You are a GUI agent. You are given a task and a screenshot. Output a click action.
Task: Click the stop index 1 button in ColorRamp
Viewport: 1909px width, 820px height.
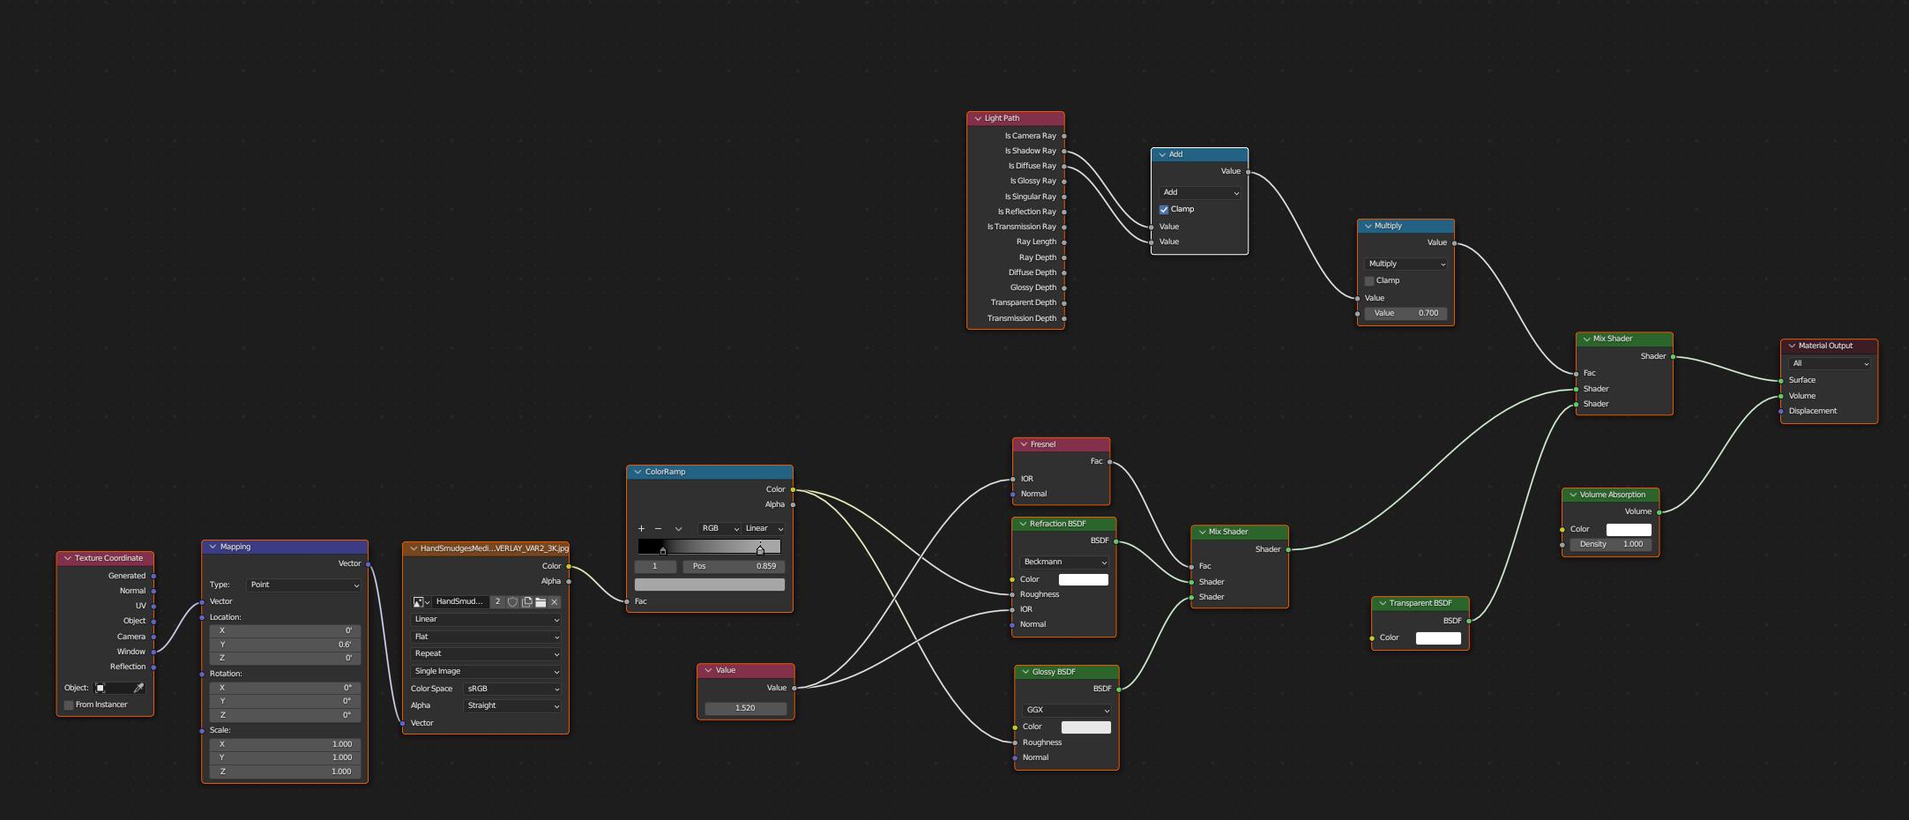(655, 566)
